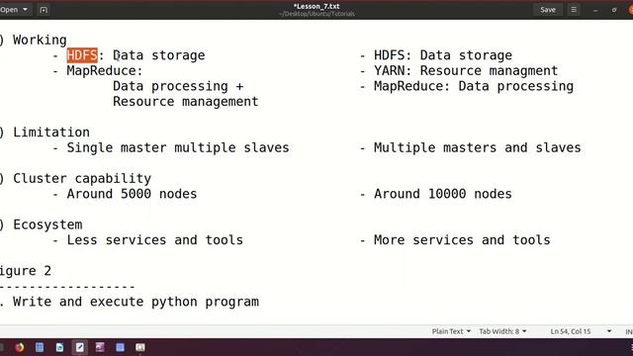633x356 pixels.
Task: Click the line 'MapReduce: Data processing'
Action: point(474,86)
